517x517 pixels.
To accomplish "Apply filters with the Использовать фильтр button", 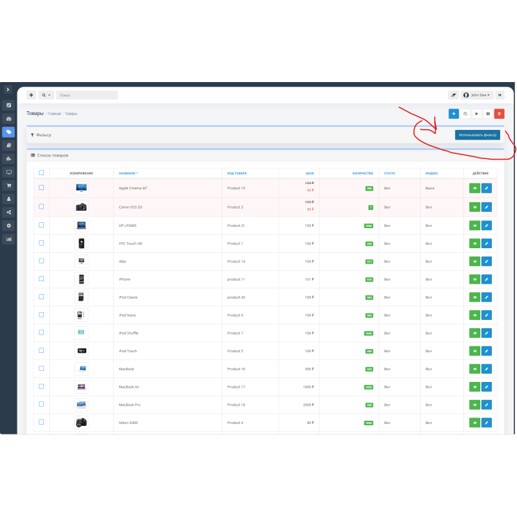I will [477, 134].
